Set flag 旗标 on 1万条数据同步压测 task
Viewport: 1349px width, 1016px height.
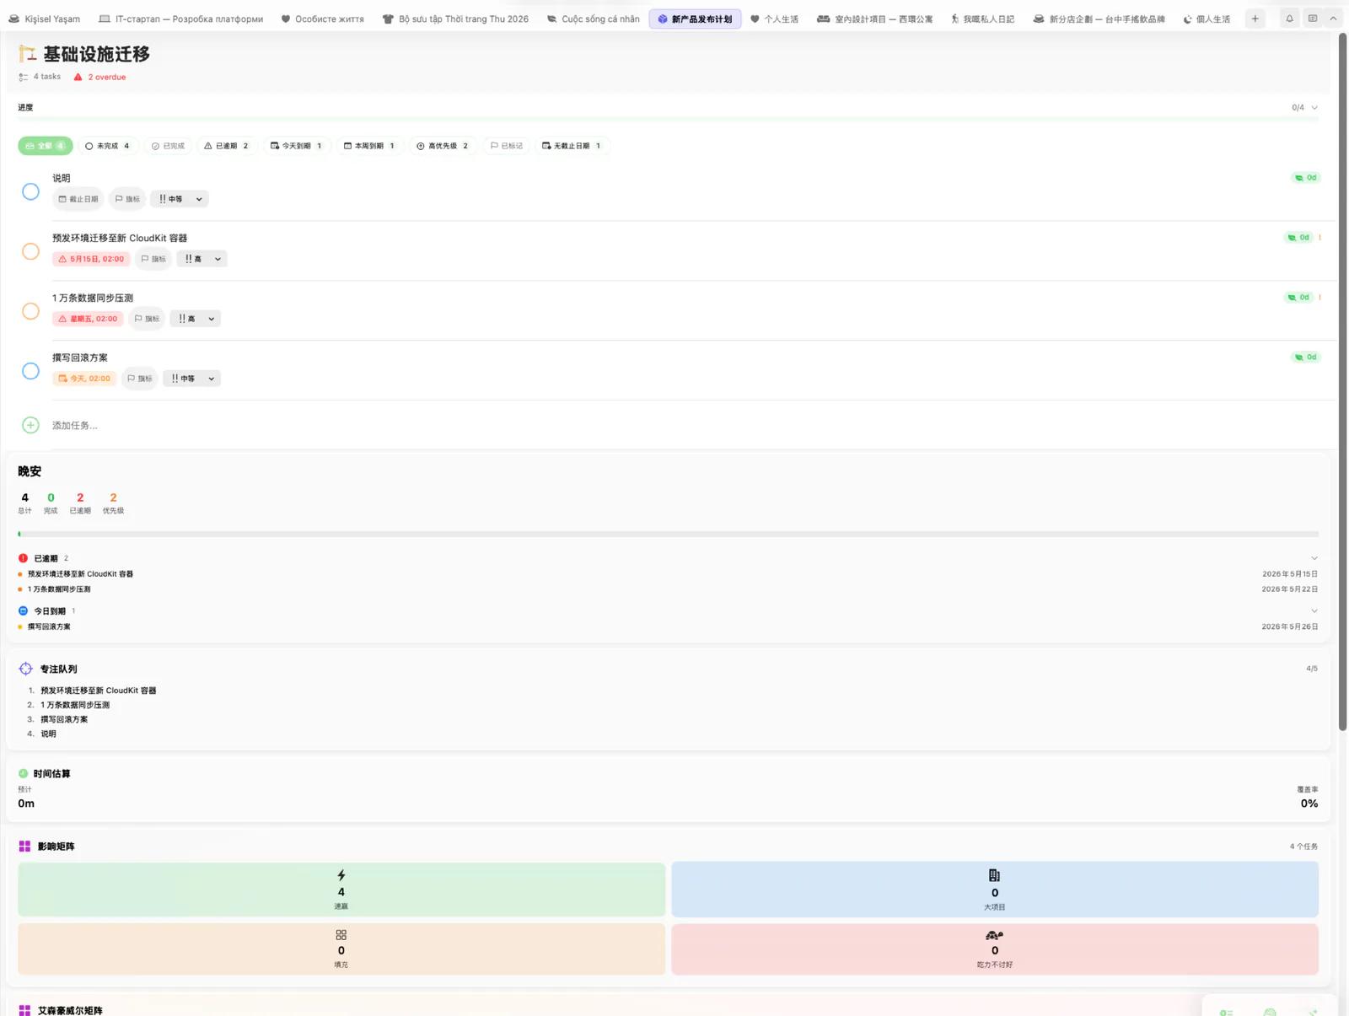click(x=147, y=319)
